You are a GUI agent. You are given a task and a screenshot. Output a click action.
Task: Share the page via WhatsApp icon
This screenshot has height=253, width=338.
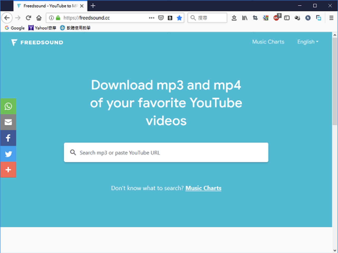click(8, 106)
